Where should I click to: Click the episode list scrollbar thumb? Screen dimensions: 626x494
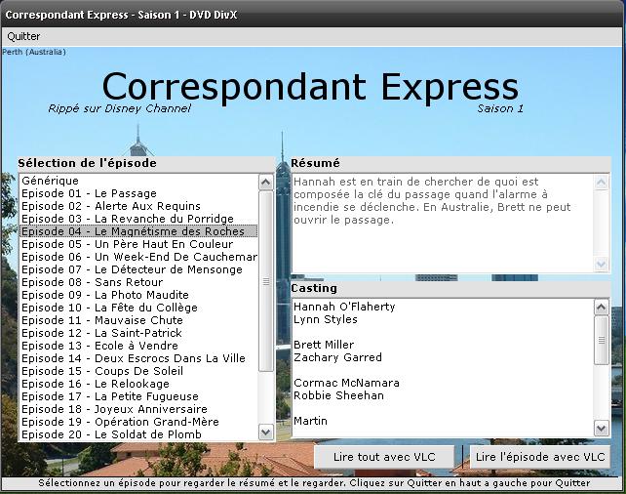(266, 281)
